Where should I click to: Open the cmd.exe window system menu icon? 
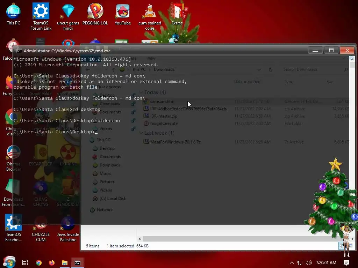(19, 51)
